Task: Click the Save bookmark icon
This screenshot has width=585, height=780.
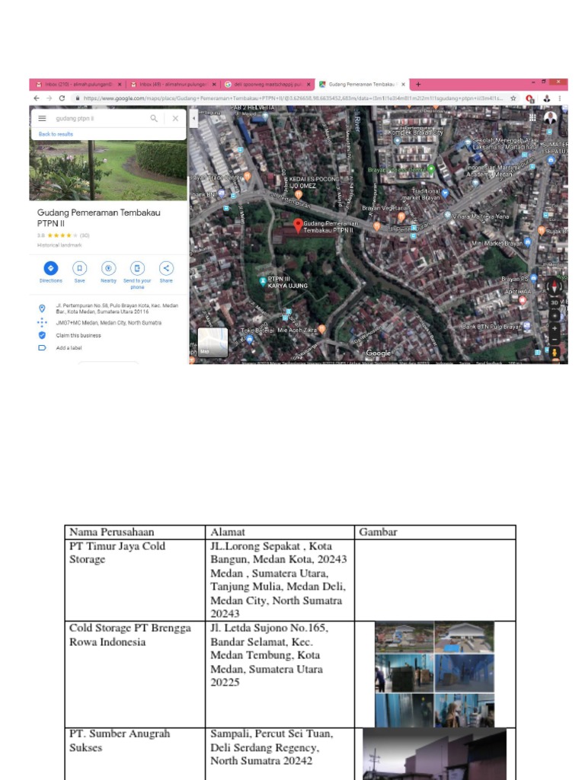Action: [79, 268]
